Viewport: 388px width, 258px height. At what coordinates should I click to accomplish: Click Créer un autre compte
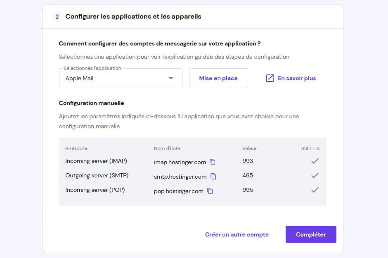click(237, 234)
